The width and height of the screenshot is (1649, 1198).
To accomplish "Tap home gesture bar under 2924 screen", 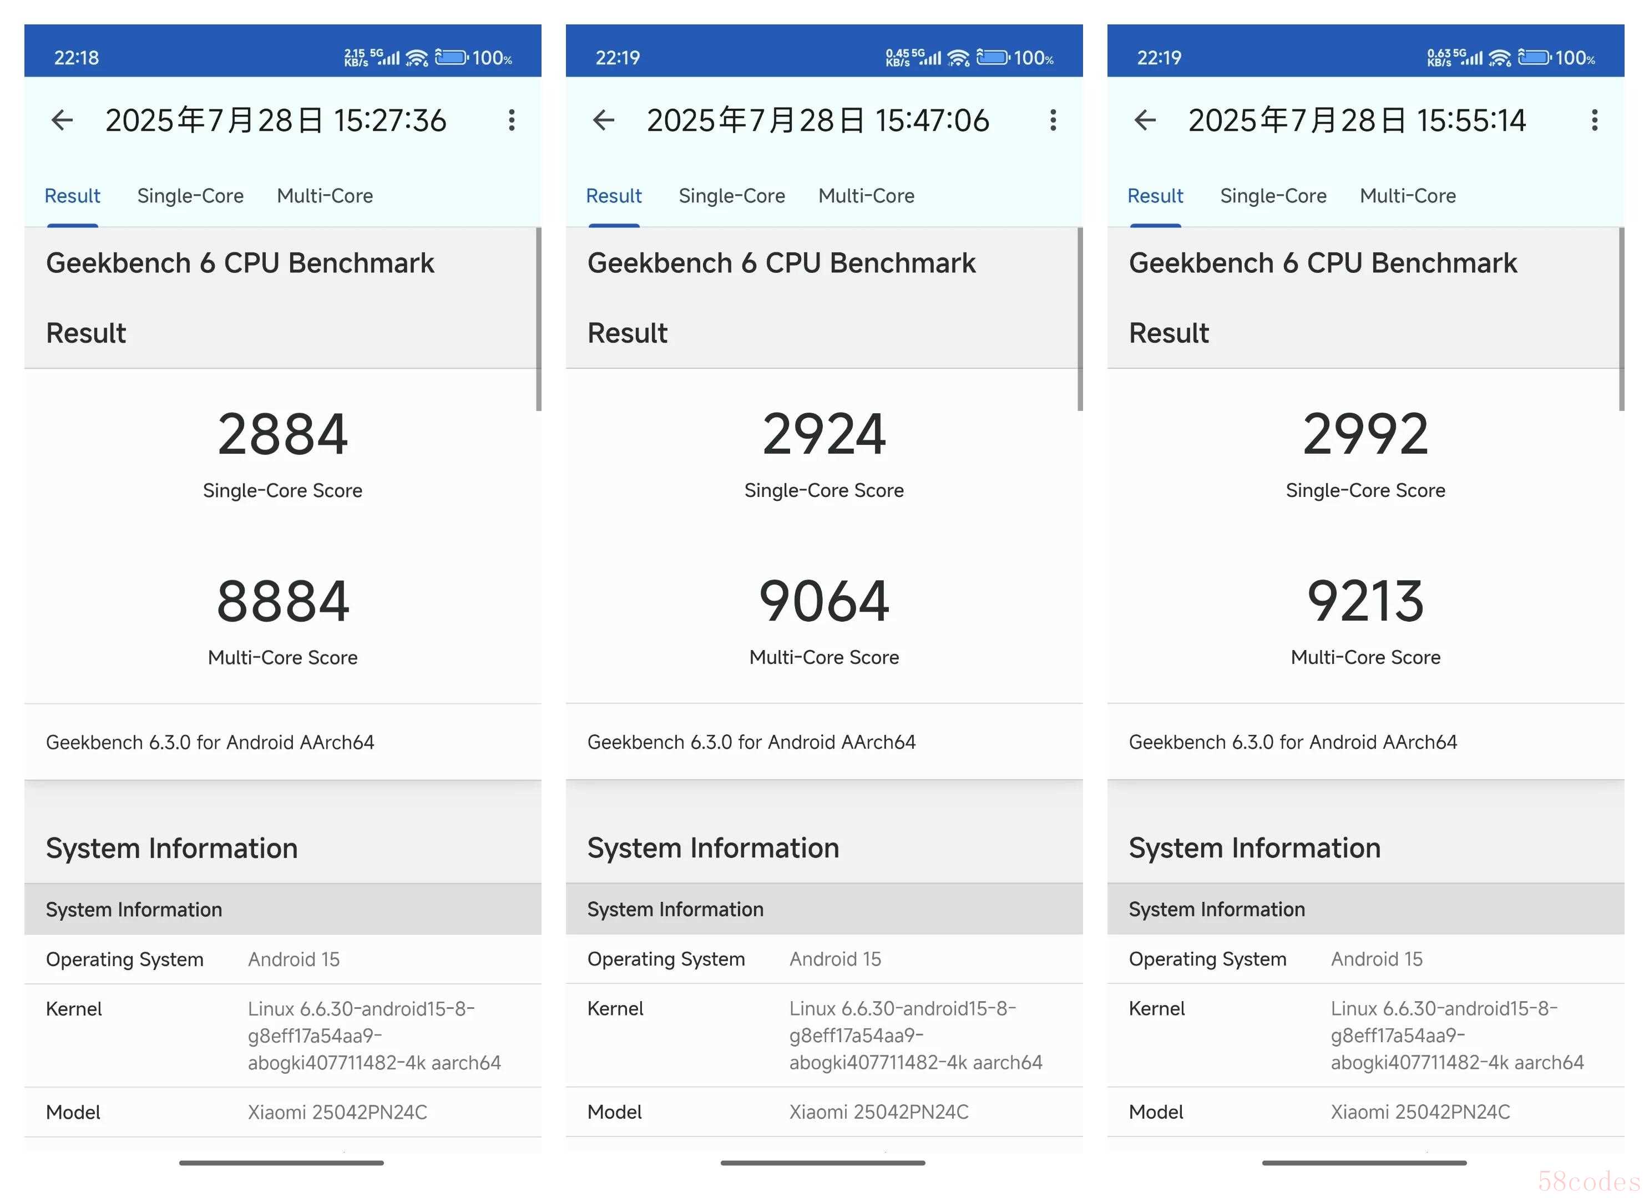I will point(823,1163).
